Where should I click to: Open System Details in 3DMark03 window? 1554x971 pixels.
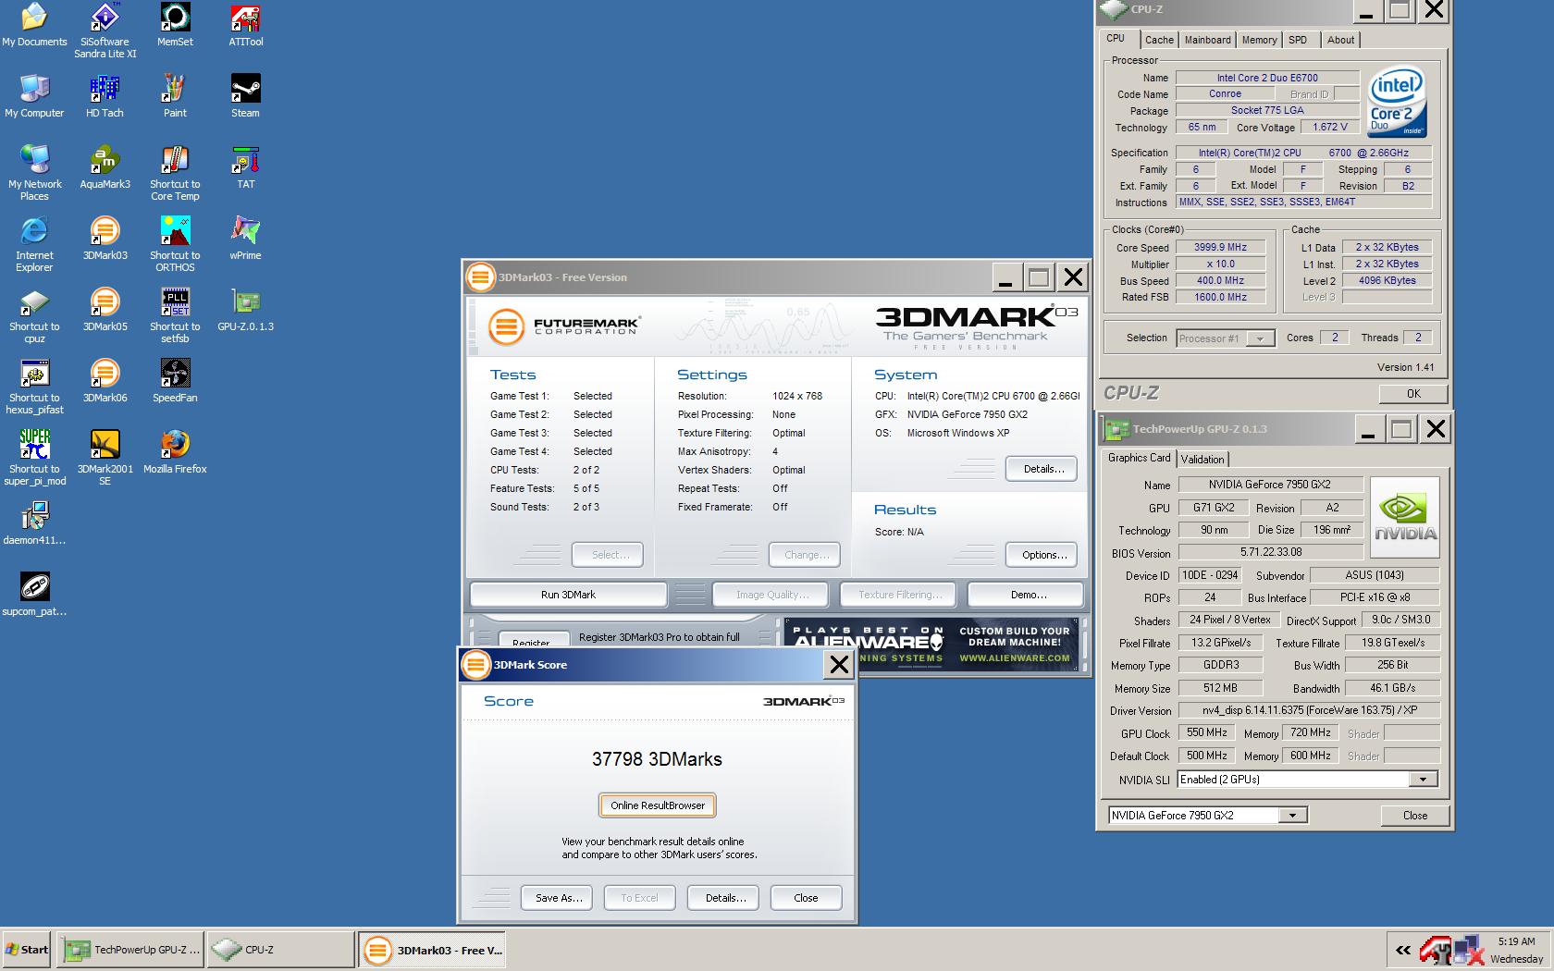[x=1042, y=469]
